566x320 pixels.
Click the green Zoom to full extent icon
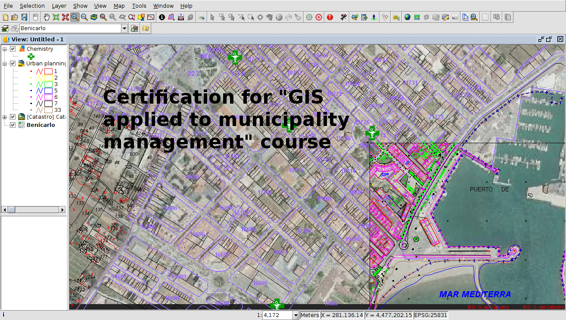56,17
